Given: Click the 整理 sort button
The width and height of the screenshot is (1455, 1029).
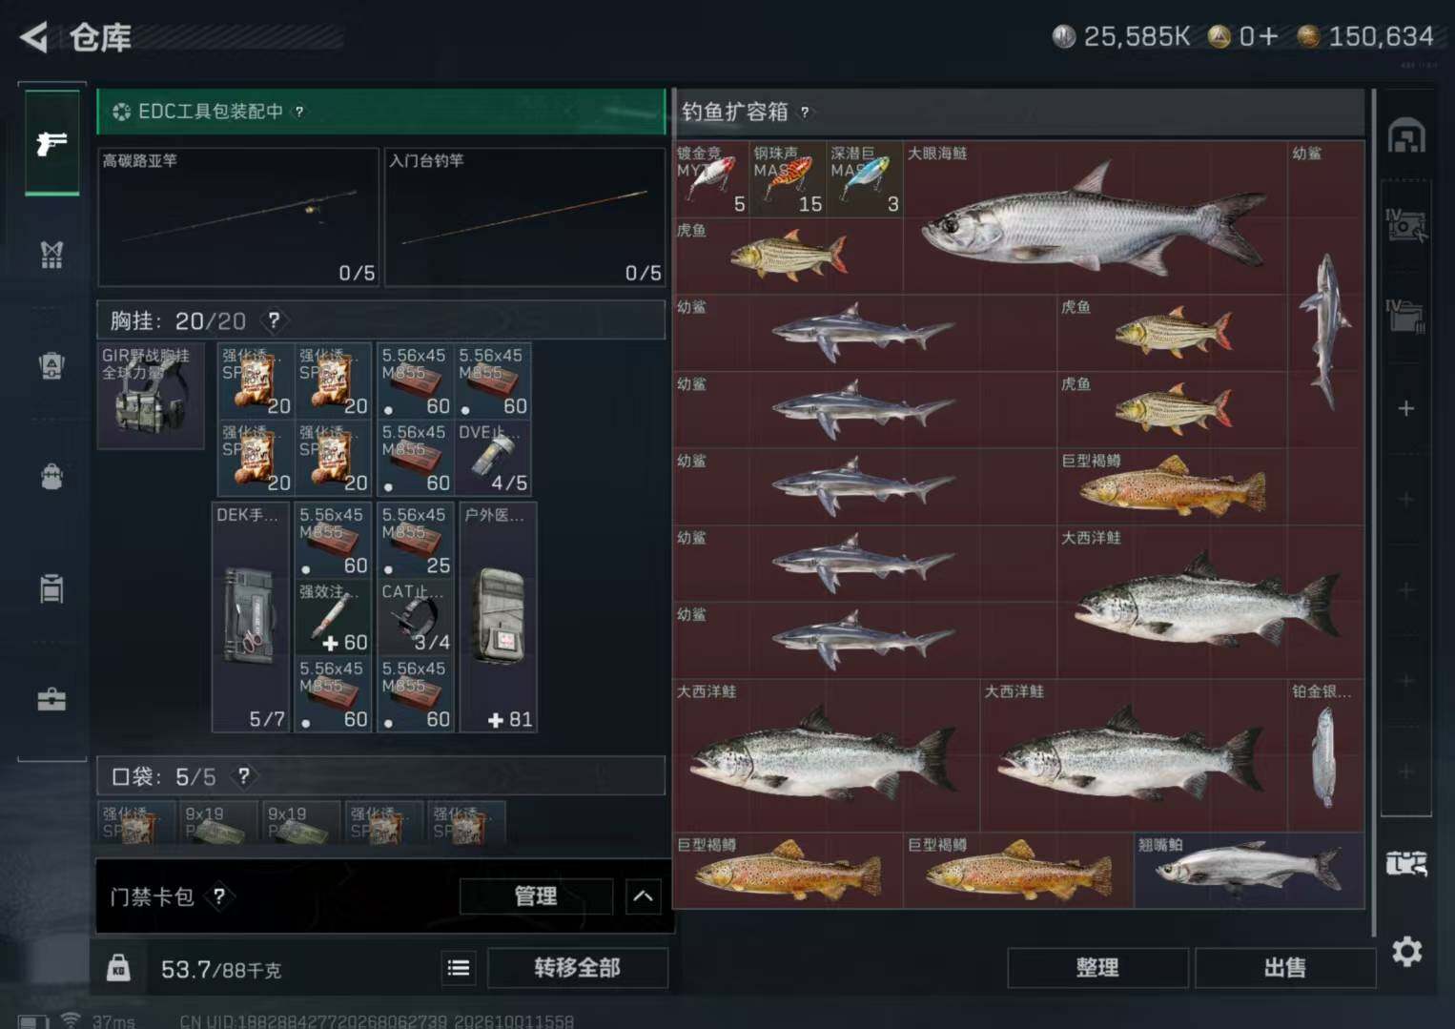Looking at the screenshot, I should tap(1097, 968).
